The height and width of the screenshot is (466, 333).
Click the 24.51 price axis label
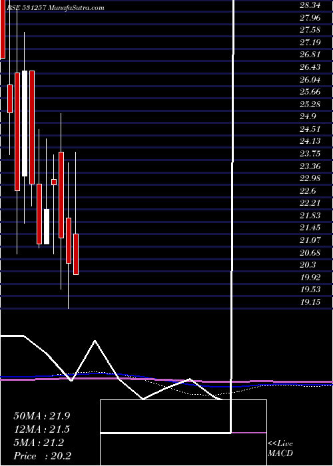pyautogui.click(x=310, y=129)
